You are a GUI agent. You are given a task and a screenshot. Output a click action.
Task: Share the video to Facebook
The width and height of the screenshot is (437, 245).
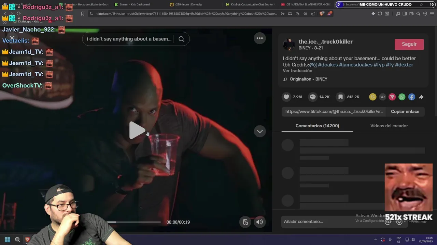pyautogui.click(x=412, y=97)
